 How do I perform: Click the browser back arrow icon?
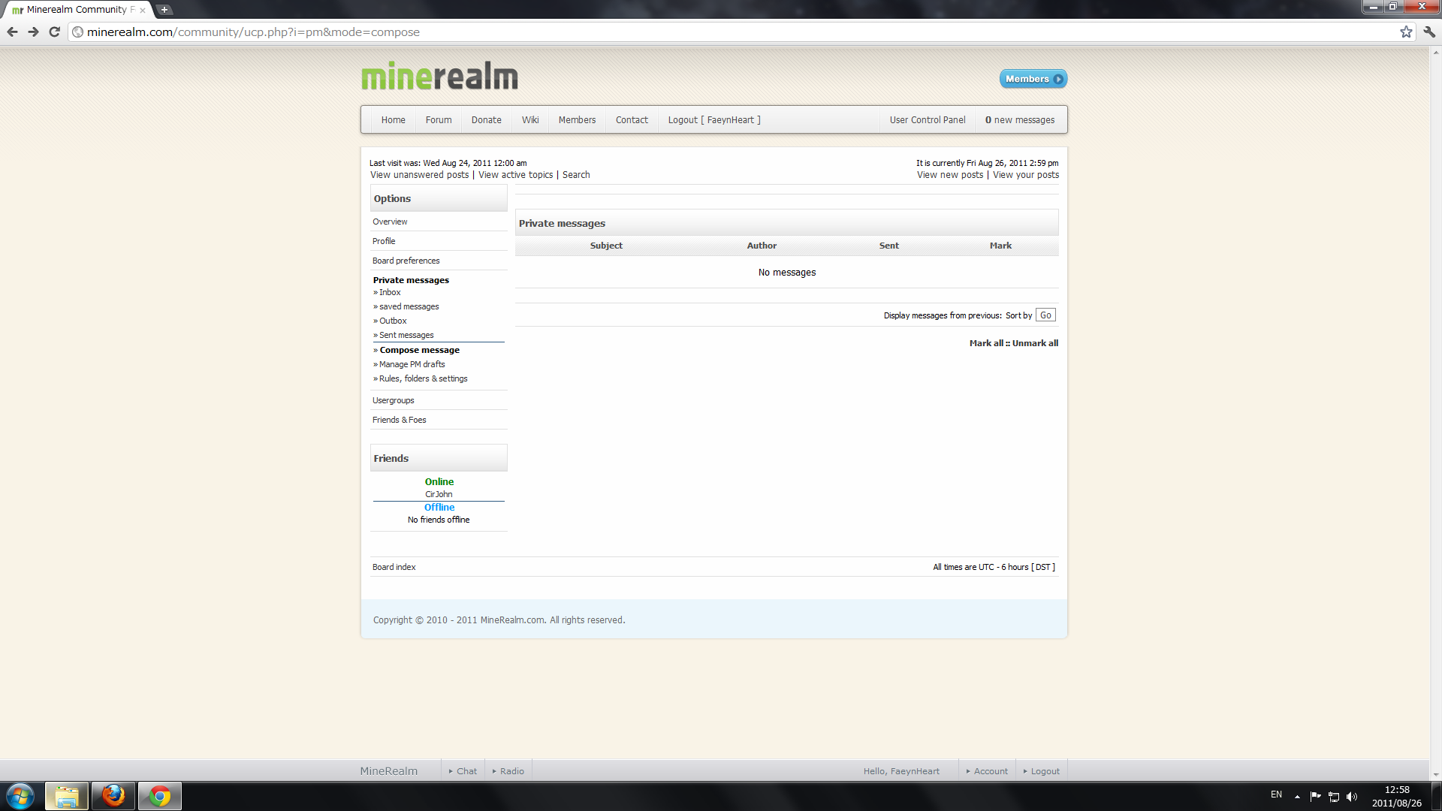[12, 32]
